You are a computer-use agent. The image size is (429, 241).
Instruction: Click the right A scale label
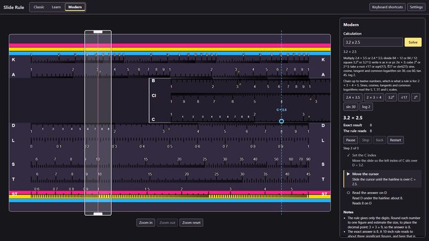[x=323, y=74]
